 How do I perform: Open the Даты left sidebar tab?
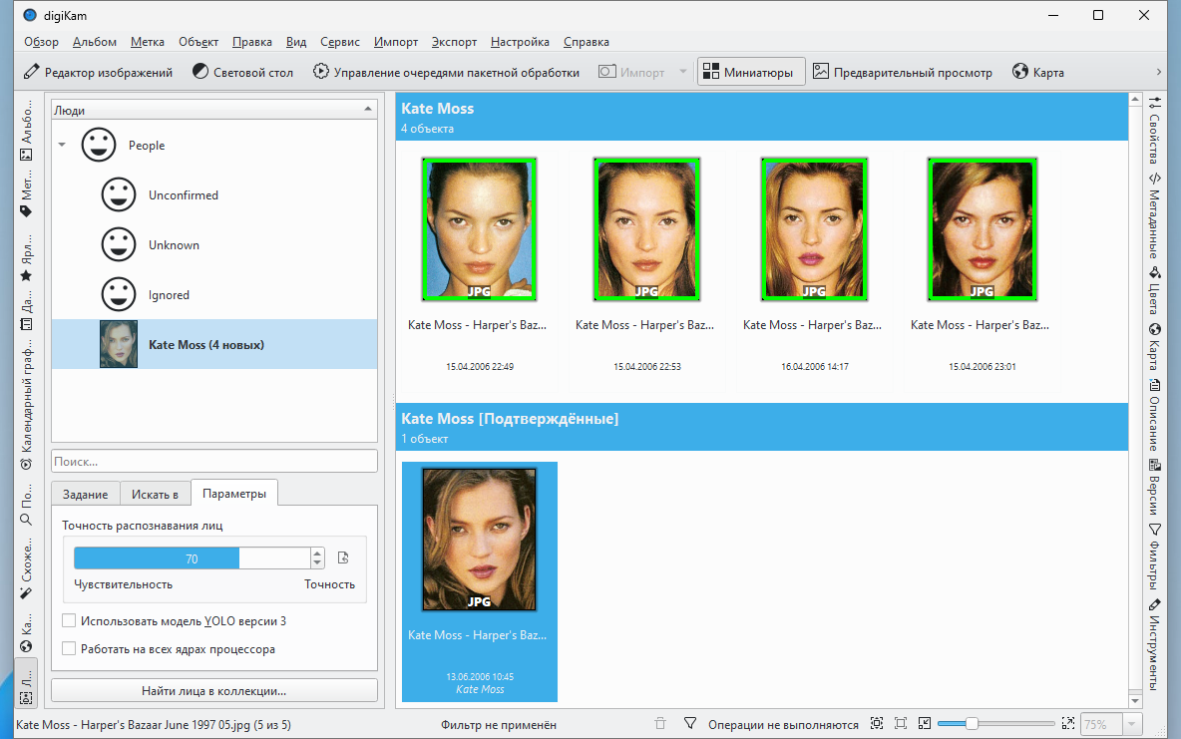pyautogui.click(x=26, y=312)
